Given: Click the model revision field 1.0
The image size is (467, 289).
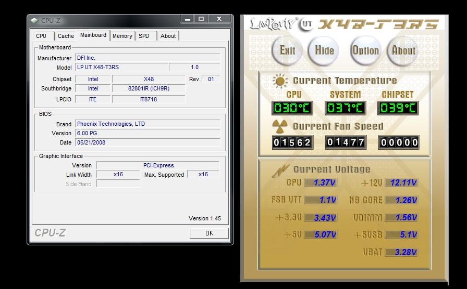Looking at the screenshot, I should (x=194, y=67).
